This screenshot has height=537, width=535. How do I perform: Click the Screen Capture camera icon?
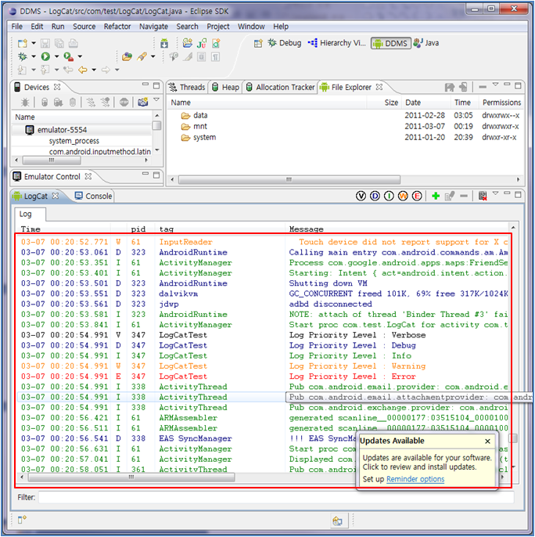tap(142, 102)
